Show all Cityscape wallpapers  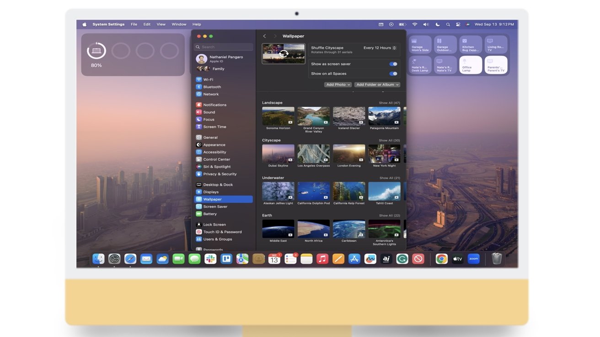pos(389,140)
